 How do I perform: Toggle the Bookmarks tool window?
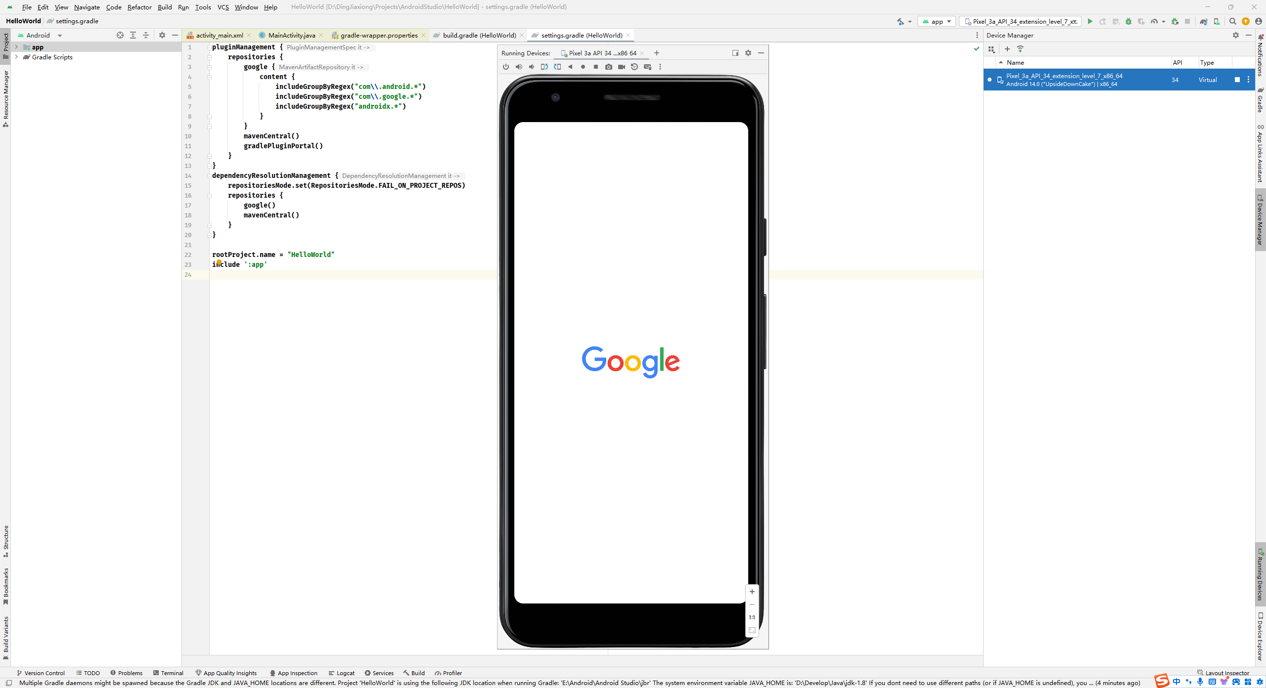click(x=5, y=587)
